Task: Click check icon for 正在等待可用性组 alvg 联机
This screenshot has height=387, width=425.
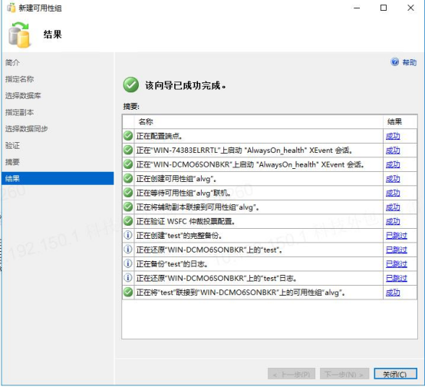Action: tap(128, 193)
